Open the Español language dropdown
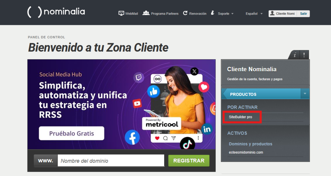 click(x=254, y=14)
